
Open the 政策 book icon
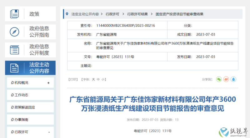(14, 14)
